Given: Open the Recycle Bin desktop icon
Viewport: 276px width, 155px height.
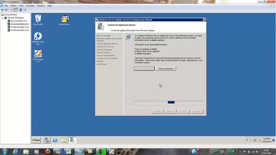Looking at the screenshot, I should [x=38, y=20].
